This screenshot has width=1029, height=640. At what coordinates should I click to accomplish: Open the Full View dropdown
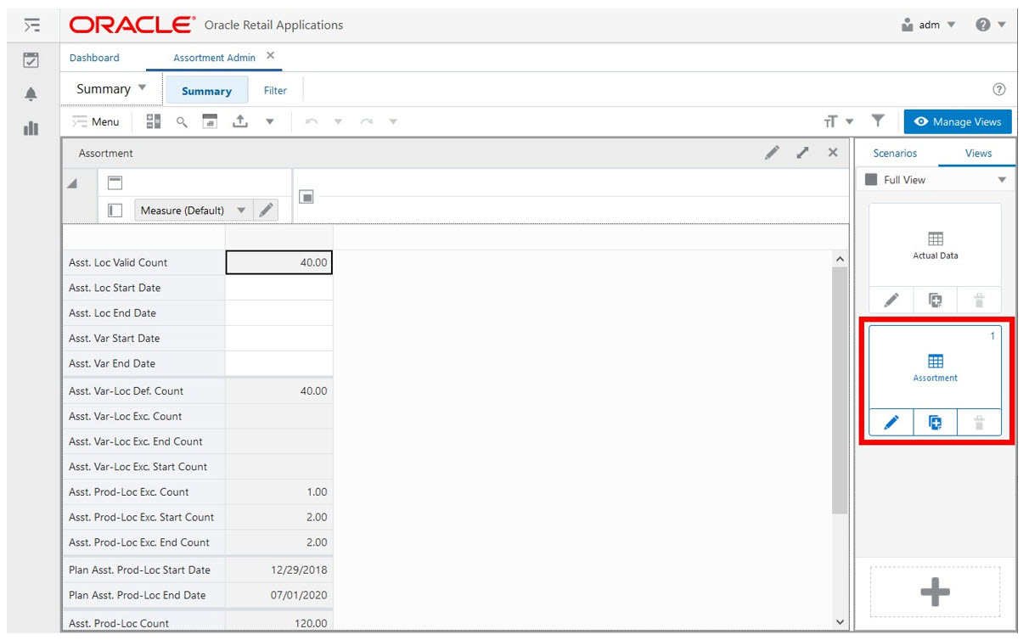(x=936, y=180)
